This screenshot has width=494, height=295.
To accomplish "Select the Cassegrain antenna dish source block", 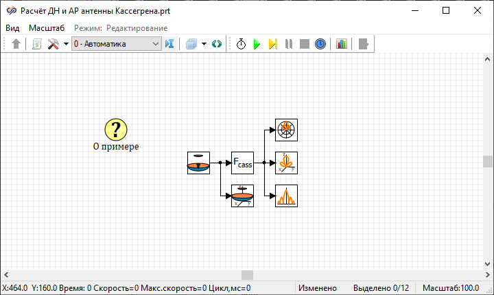I will pos(198,163).
